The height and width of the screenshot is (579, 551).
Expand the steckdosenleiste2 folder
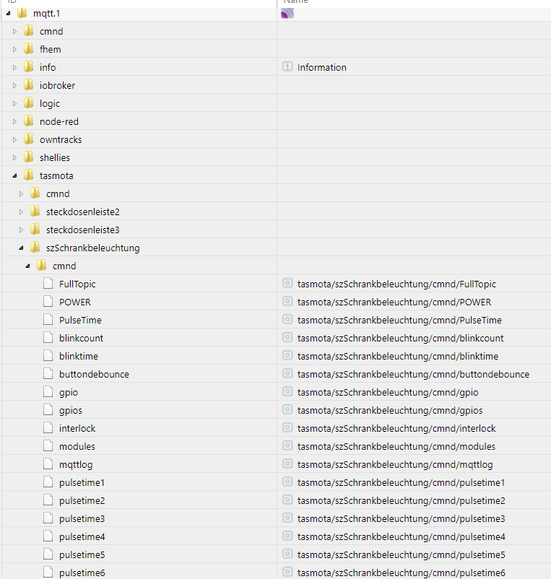(x=21, y=212)
